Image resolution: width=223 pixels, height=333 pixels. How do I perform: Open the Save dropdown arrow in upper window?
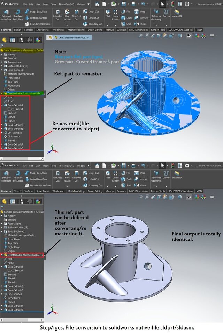click(x=129, y=4)
